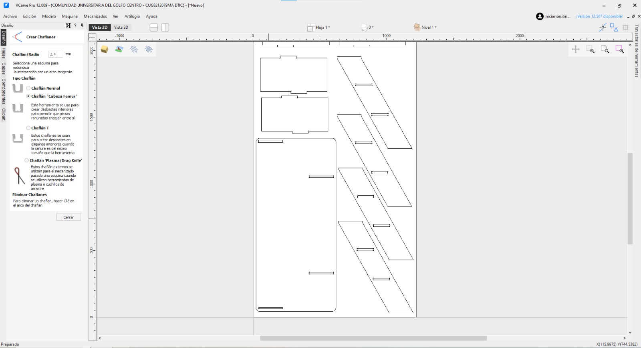Click Iniciar sesión to sign in
The height and width of the screenshot is (348, 641).
click(x=557, y=16)
